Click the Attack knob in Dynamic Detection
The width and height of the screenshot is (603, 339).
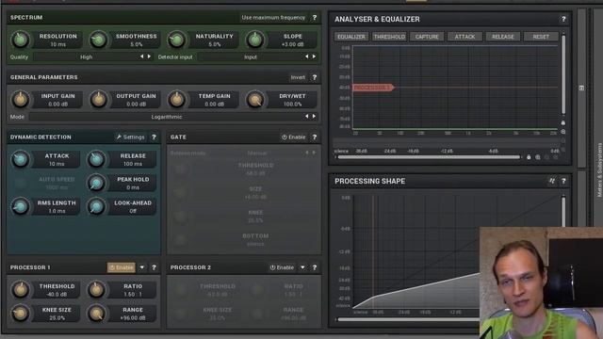[20, 159]
